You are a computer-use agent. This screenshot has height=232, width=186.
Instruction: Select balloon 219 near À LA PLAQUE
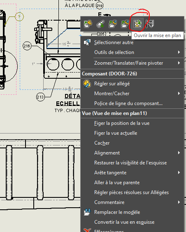100,6
